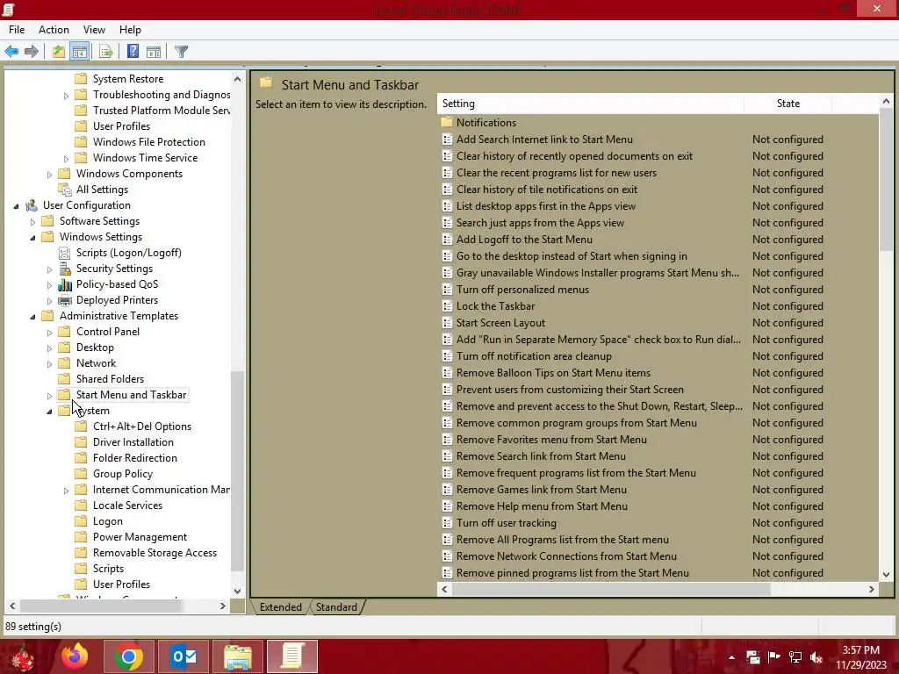Show hidden tray icons arrow

731,657
